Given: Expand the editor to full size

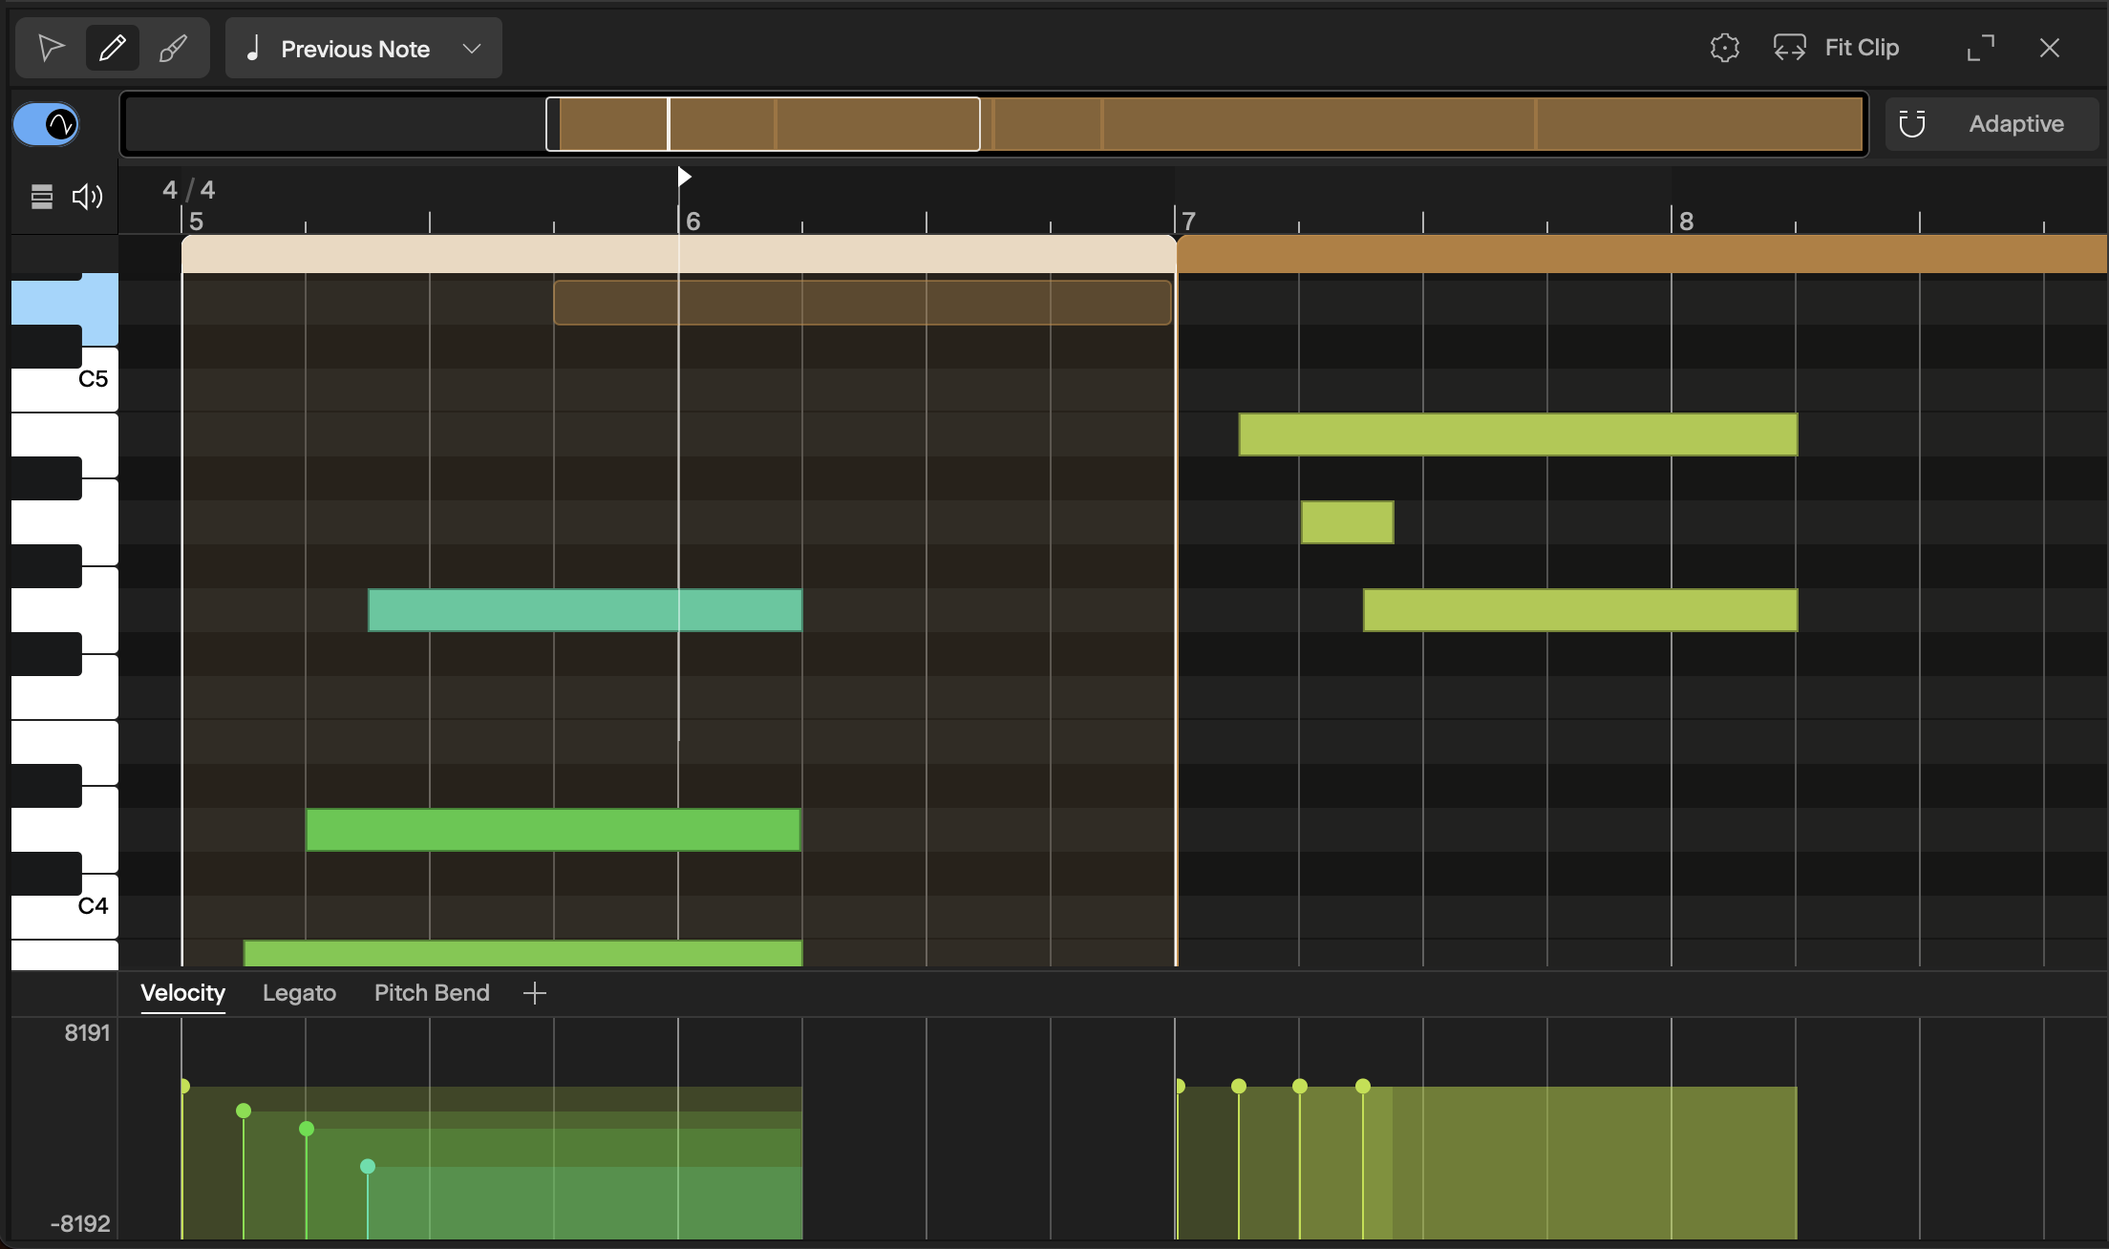Looking at the screenshot, I should pyautogui.click(x=1981, y=48).
